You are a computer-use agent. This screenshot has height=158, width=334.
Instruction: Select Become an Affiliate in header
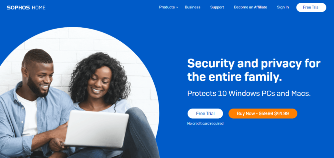250,7
